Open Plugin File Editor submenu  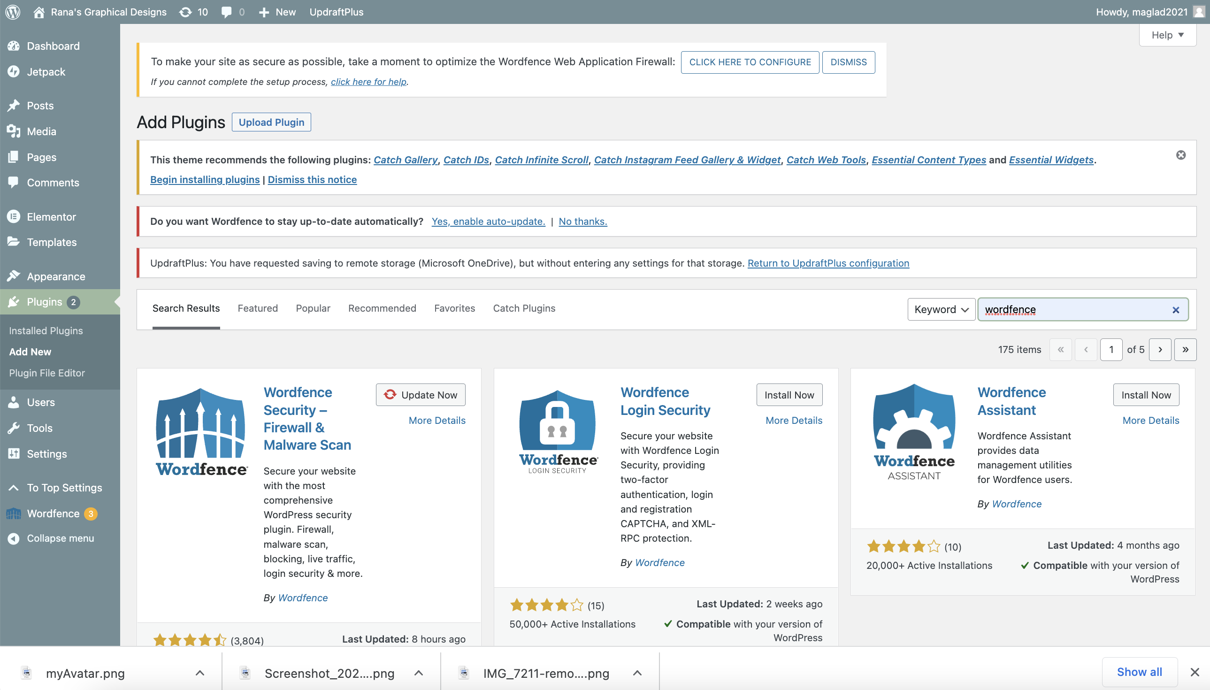tap(47, 373)
